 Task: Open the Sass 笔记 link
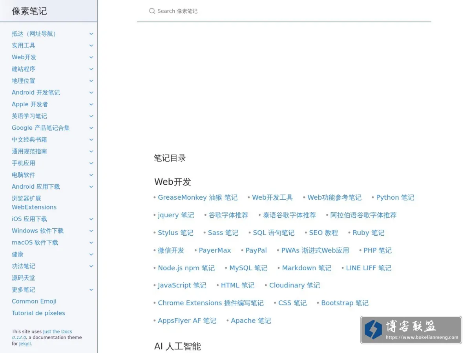coord(223,233)
